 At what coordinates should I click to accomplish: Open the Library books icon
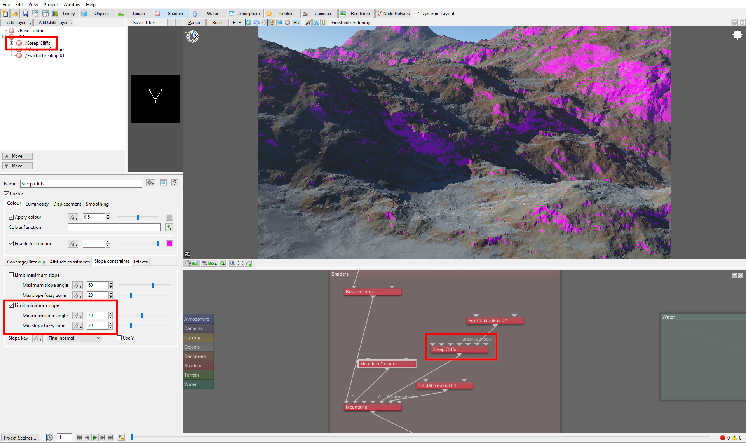55,14
